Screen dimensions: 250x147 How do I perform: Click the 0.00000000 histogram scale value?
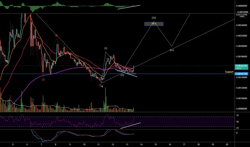tap(241, 6)
